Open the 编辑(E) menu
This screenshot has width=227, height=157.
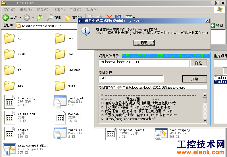(x=26, y=10)
